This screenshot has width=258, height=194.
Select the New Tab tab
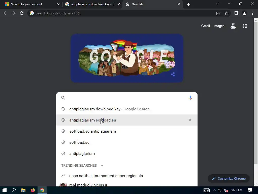[152, 4]
